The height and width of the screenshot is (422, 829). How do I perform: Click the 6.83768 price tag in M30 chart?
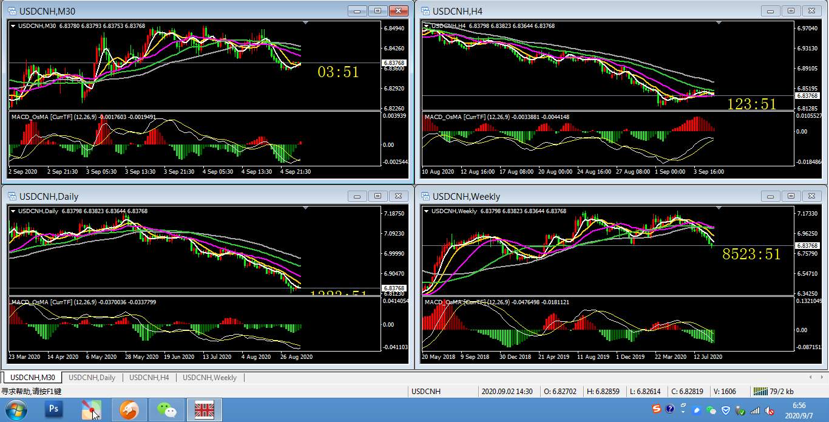394,63
